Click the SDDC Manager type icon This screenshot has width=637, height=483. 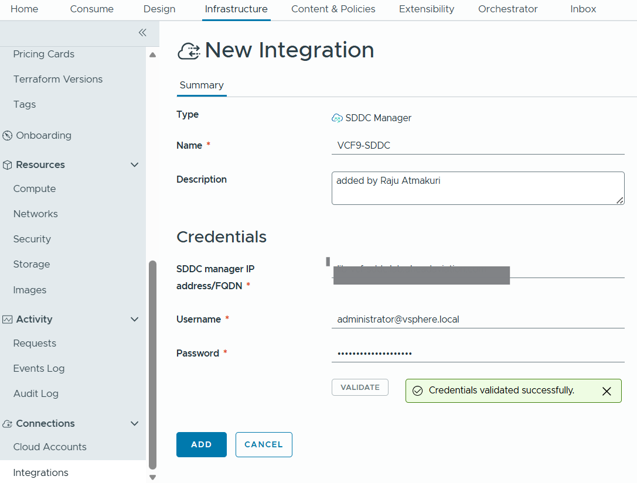(337, 118)
